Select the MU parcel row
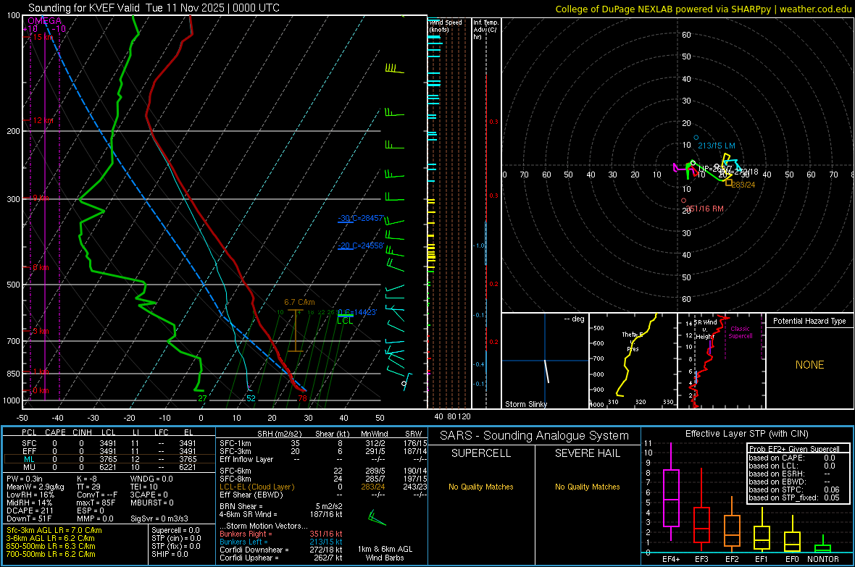 click(x=109, y=466)
